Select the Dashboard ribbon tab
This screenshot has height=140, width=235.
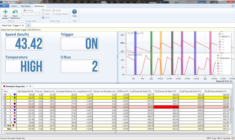(39, 6)
